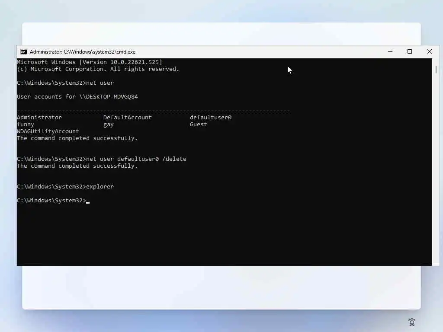The width and height of the screenshot is (443, 332).
Task: Click the command prompt vertical scrollbar thumb
Action: coord(436,70)
